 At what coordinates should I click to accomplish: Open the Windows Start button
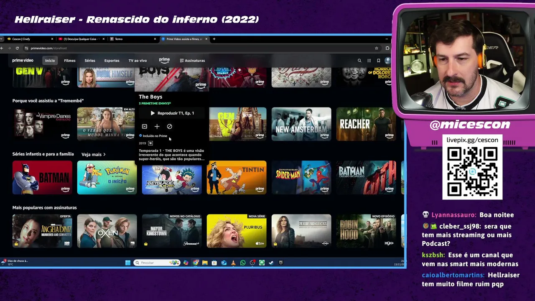(128, 263)
